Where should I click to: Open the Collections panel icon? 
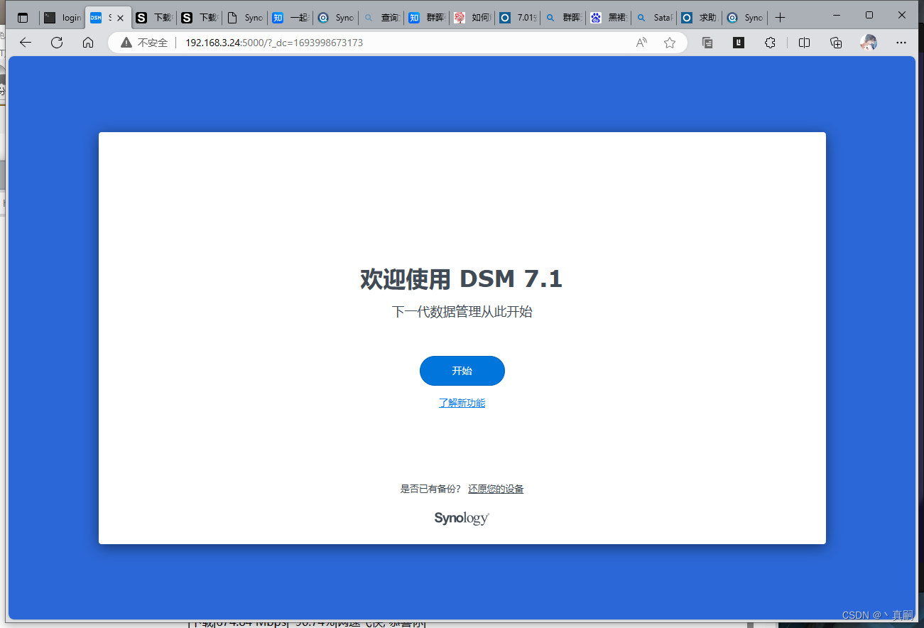click(x=836, y=43)
